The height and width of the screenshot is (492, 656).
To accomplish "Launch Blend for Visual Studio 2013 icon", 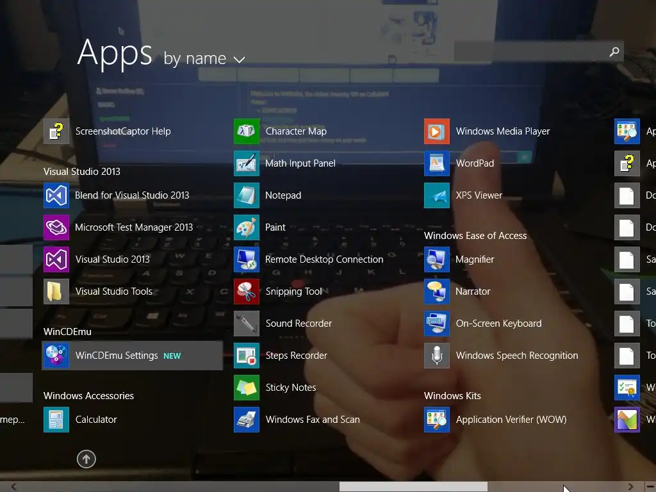I will coord(56,195).
